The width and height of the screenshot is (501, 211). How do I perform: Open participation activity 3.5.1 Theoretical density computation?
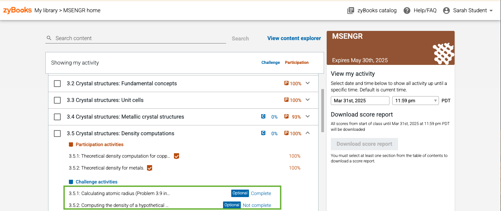point(119,156)
